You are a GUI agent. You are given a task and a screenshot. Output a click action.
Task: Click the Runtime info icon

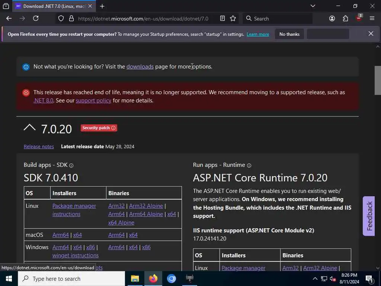249,165
